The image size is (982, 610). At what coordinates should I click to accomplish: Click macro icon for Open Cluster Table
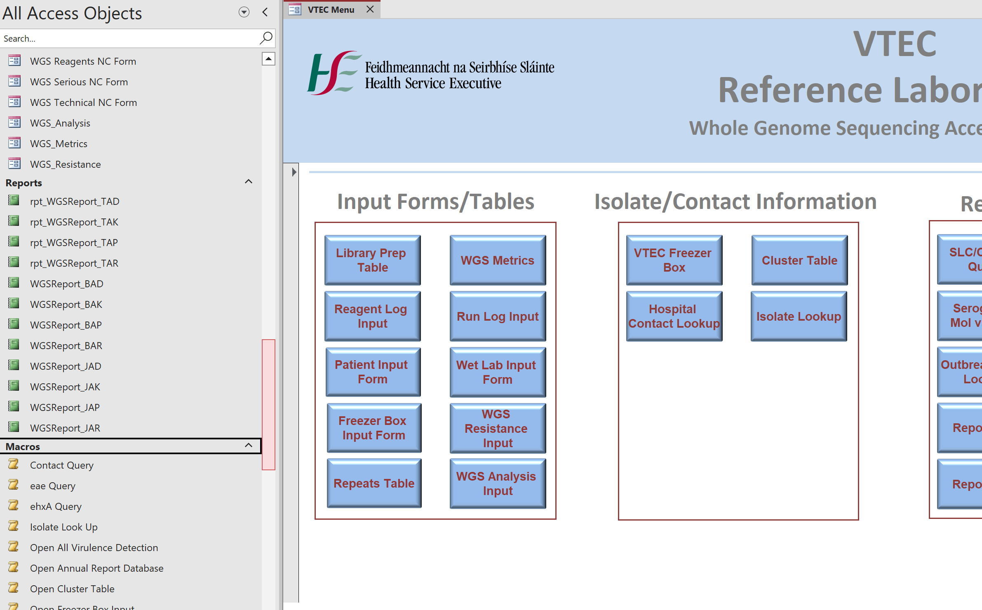point(14,588)
